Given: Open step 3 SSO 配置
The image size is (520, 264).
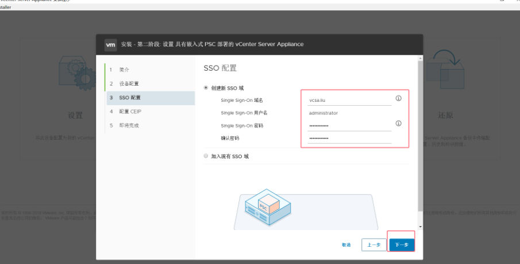Looking at the screenshot, I should pos(151,98).
